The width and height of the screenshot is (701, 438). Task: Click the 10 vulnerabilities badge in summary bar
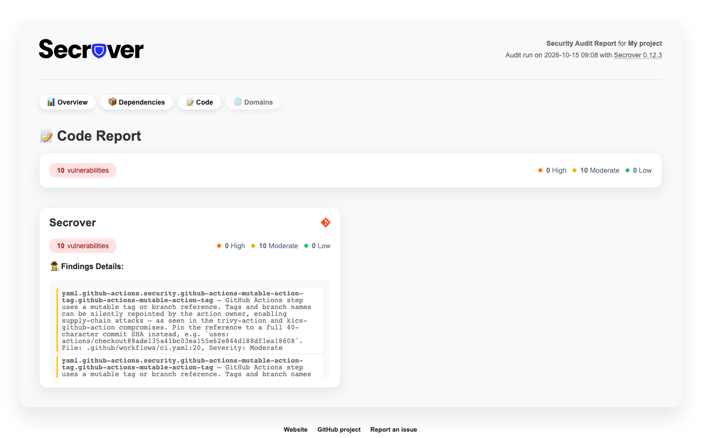83,170
